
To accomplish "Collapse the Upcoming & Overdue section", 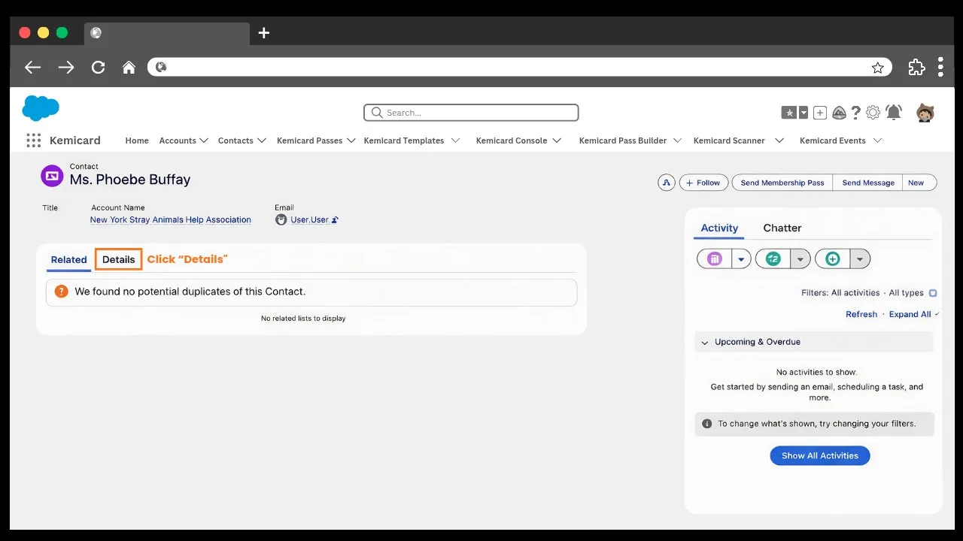I will point(705,343).
